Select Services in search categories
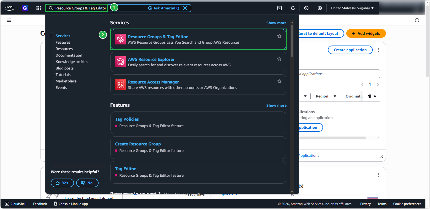The height and width of the screenshot is (209, 430). [x=63, y=36]
